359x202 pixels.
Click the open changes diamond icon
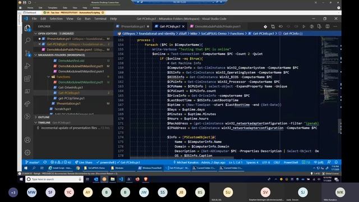point(265,26)
